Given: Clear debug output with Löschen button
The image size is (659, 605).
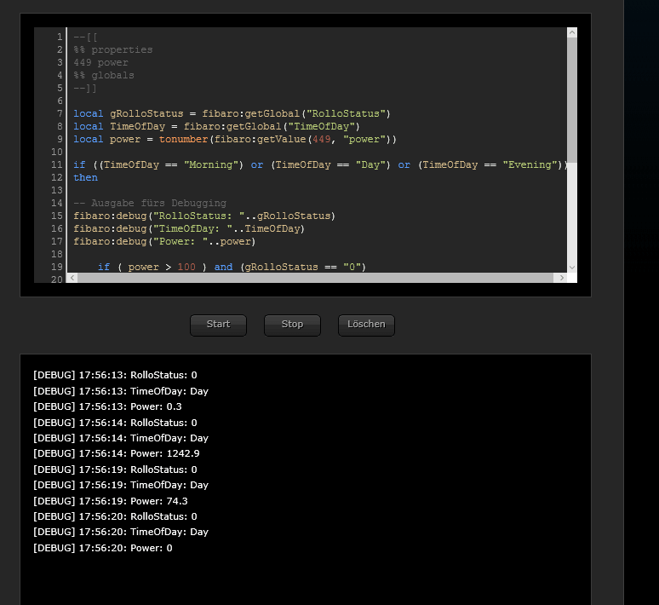Looking at the screenshot, I should click(366, 325).
